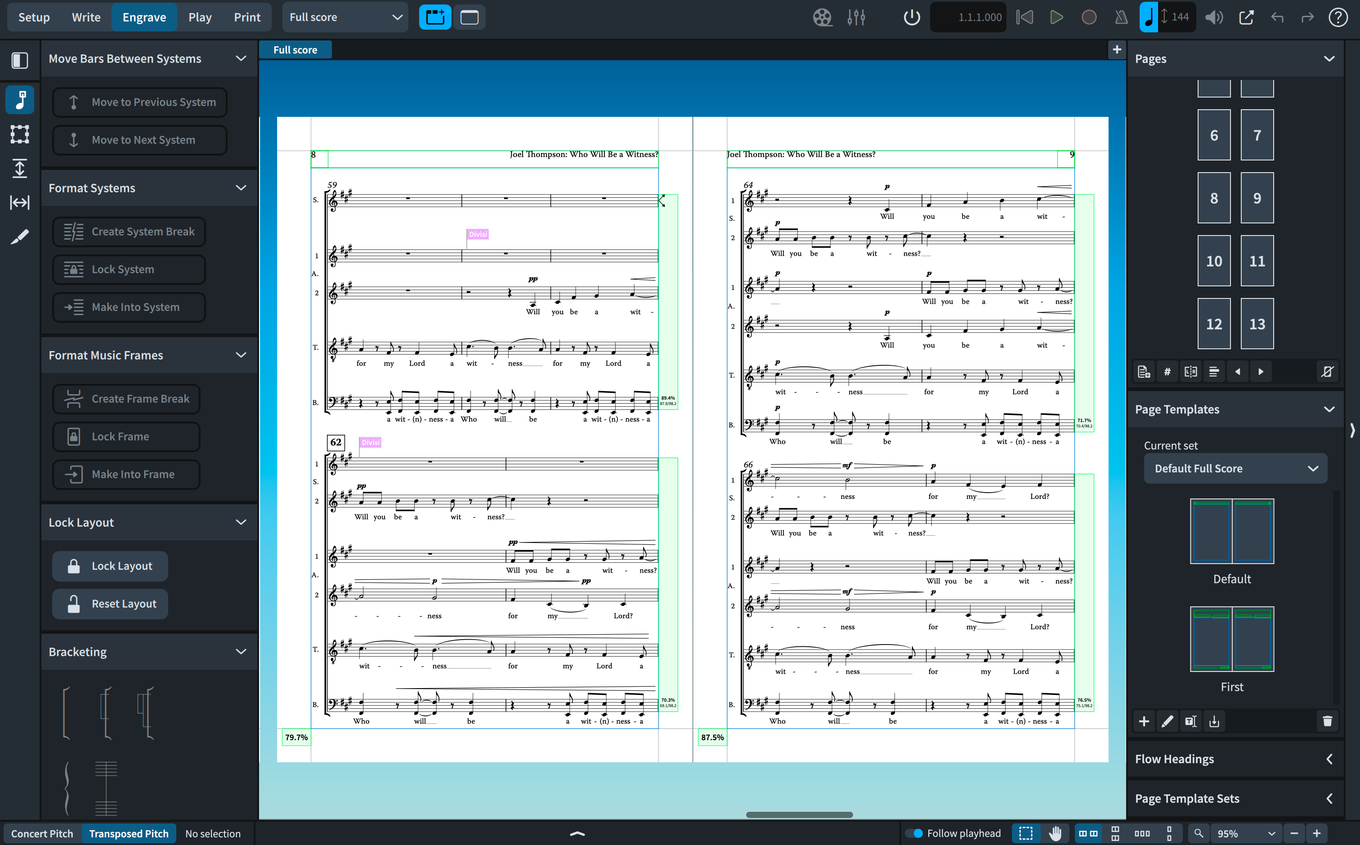Click the plus icon to add page template
Screen dimensions: 1360x845
1144,721
